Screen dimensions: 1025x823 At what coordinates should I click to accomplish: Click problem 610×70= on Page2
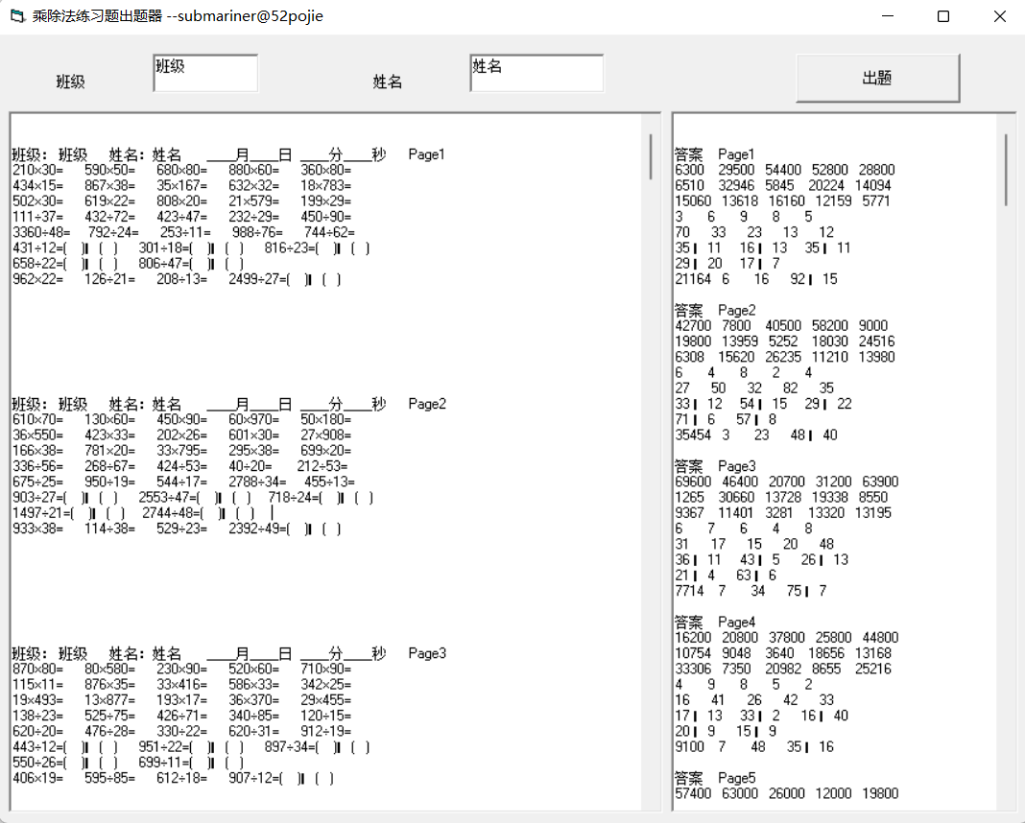tap(38, 419)
